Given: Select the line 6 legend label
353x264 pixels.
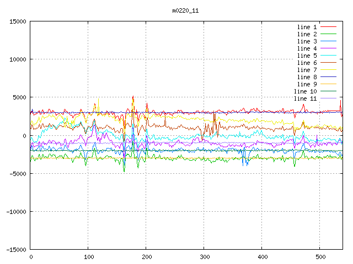Looking at the screenshot, I should click(307, 63).
